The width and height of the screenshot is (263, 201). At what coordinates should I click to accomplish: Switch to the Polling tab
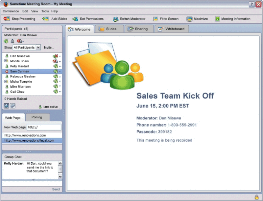tap(37, 117)
